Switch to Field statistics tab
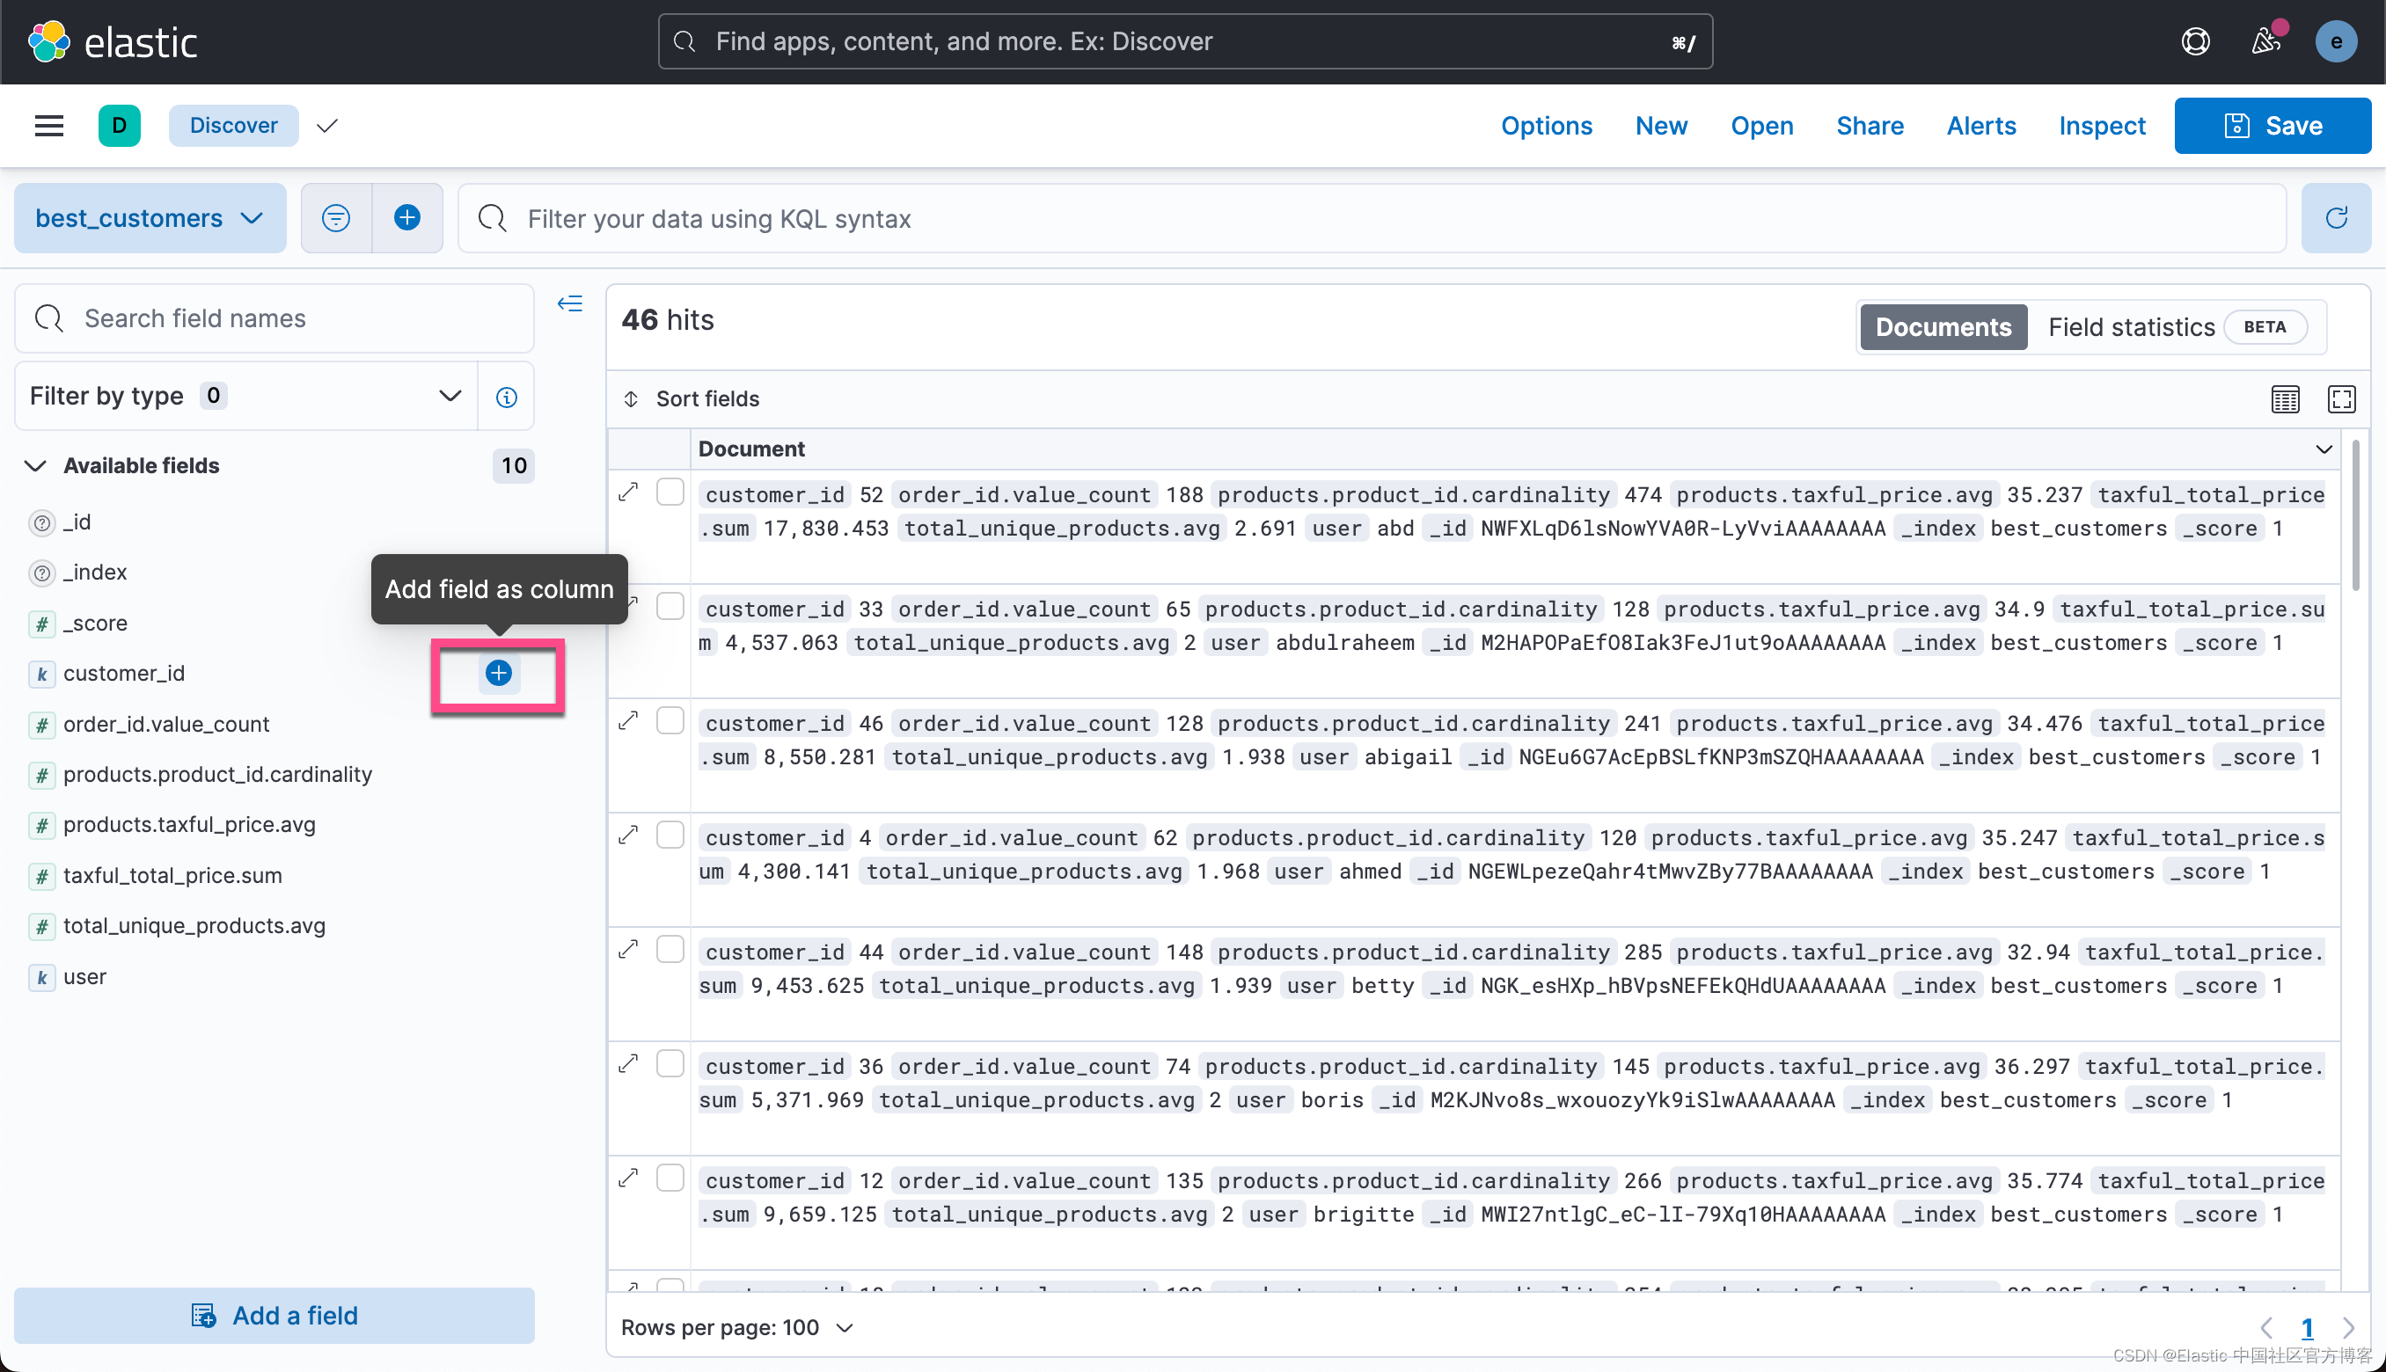2386x1372 pixels. pos(2131,327)
